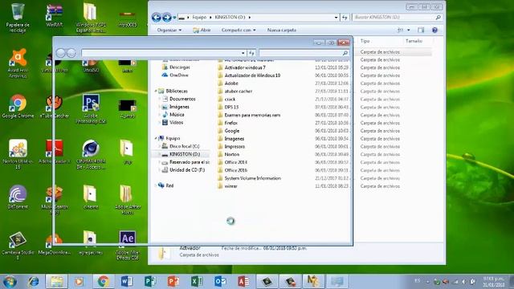Image resolution: width=514 pixels, height=289 pixels.
Task: Click the Nueva carpeta button
Action: 282,31
